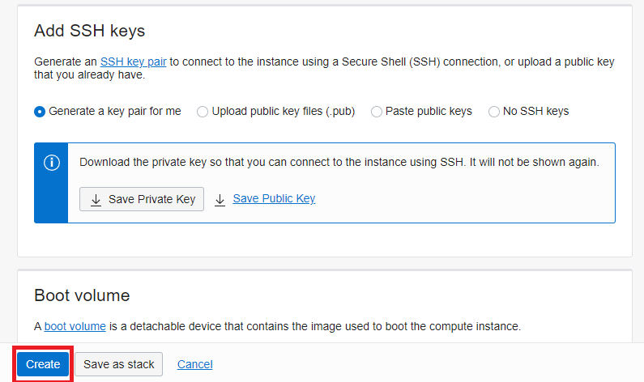644x382 pixels.
Task: Click empty footer bar right of Cancel
Action: (x=429, y=364)
